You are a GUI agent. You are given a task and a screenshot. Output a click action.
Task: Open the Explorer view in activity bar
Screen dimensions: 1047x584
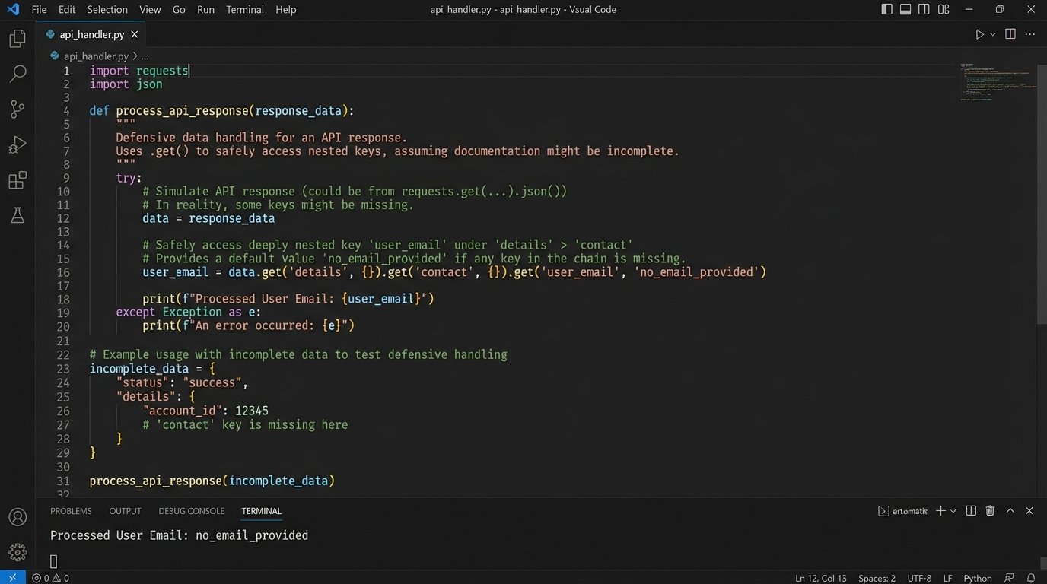17,38
